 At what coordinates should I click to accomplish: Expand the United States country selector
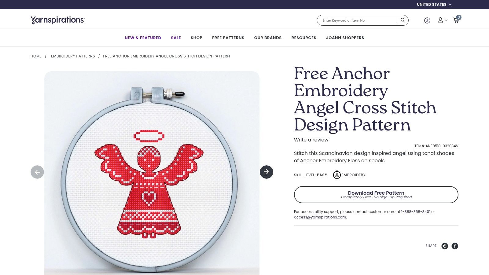coord(434,5)
